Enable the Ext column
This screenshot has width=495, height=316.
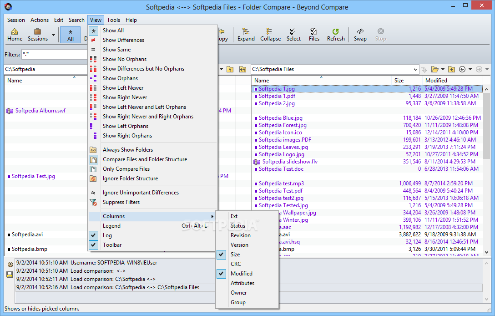coord(247,216)
